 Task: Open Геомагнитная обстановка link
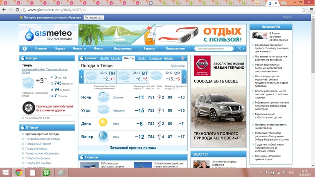[x=42, y=153]
